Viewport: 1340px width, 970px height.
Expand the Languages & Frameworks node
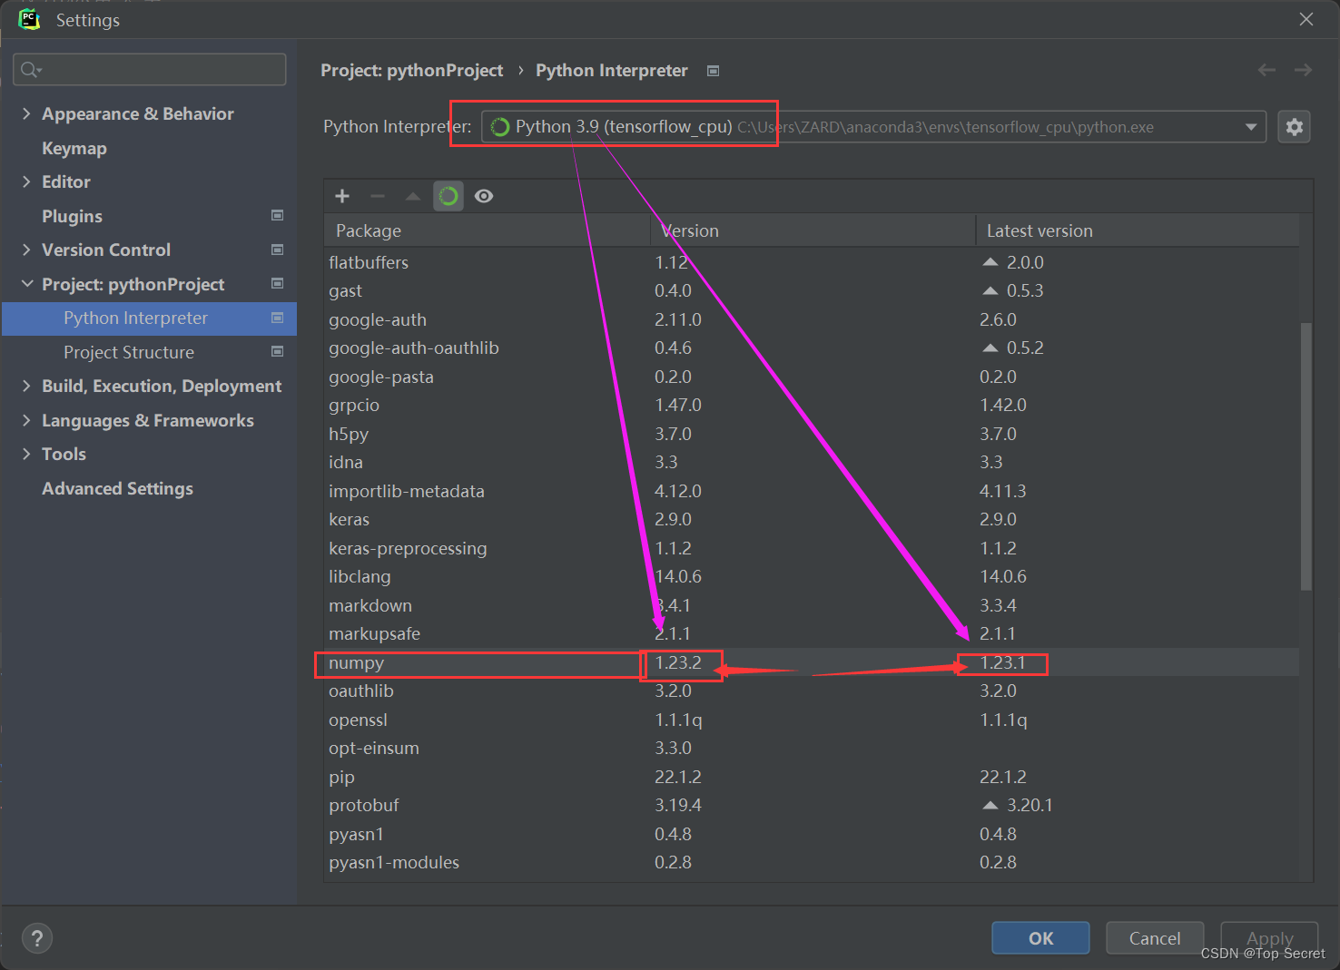[26, 420]
